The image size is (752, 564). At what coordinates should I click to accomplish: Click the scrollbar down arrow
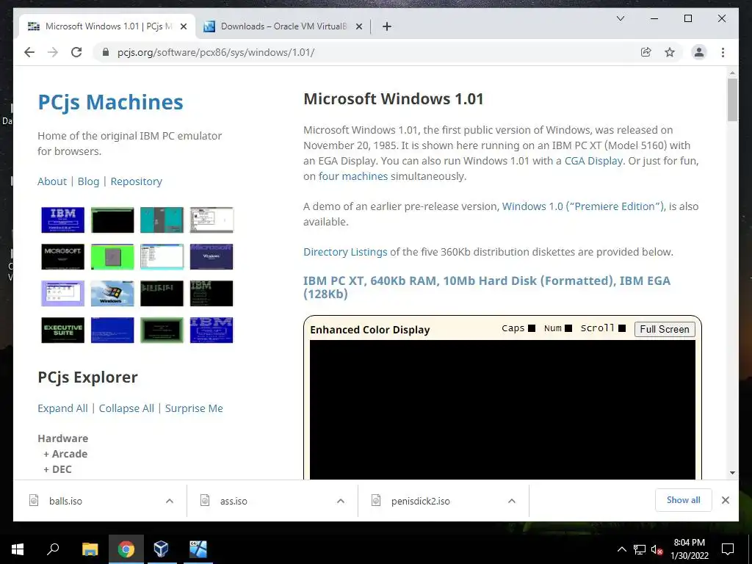tap(732, 473)
